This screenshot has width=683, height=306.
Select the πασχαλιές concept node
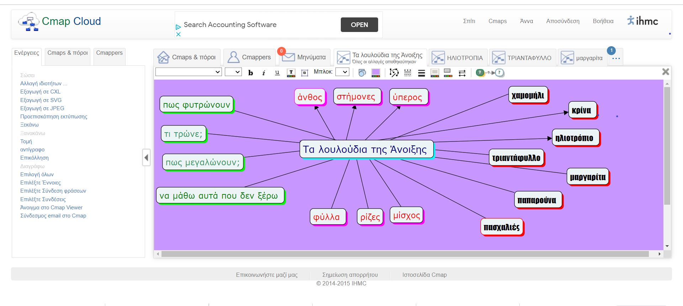(502, 227)
